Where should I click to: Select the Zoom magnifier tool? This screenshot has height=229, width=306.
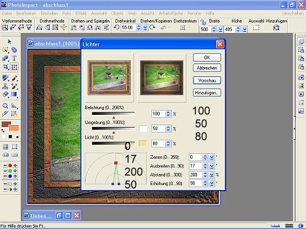point(6,106)
